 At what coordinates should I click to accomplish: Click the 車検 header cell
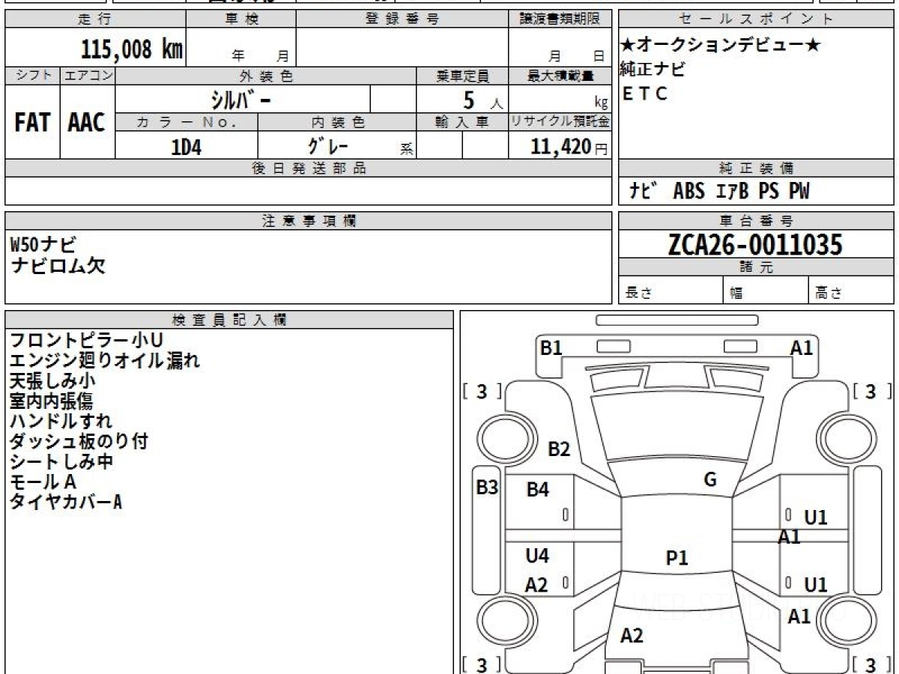tap(241, 19)
